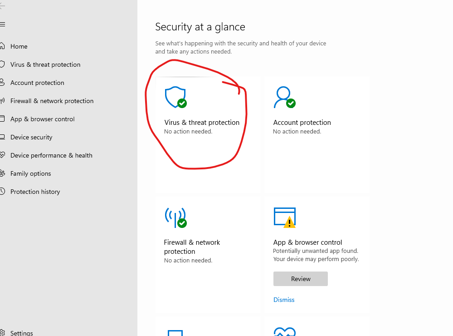Open the hamburger navigation menu
Screen dimensions: 453x336
(2, 25)
